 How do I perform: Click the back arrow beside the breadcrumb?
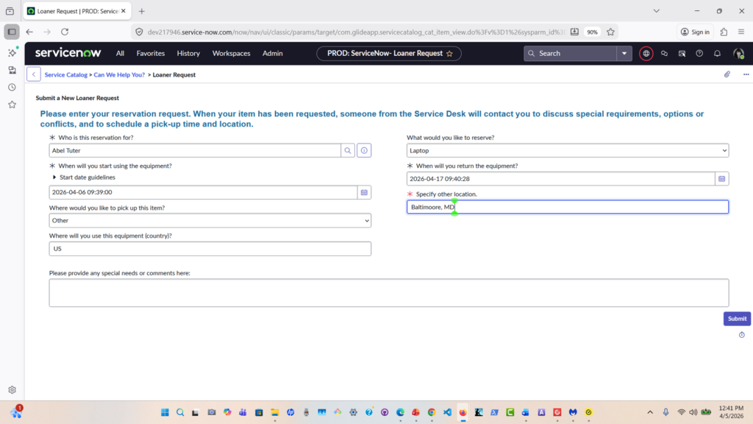pyautogui.click(x=34, y=74)
